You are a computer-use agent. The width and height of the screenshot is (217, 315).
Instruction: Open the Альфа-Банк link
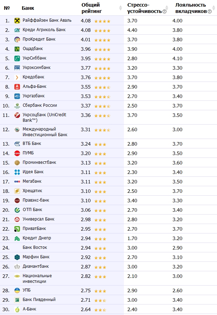[34, 86]
